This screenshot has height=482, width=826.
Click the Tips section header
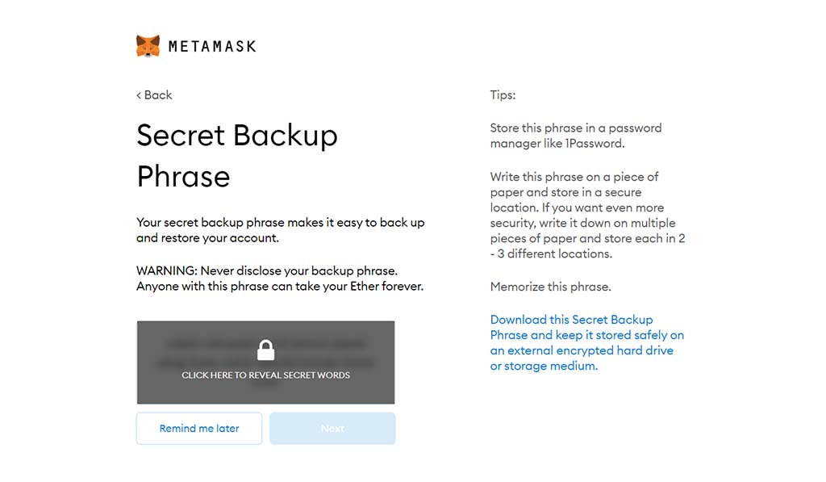point(502,94)
